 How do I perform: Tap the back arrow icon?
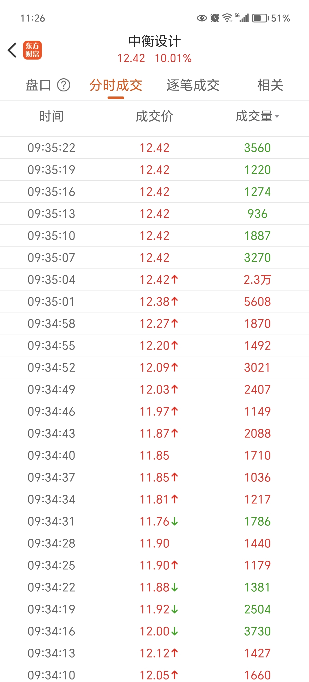tap(12, 50)
